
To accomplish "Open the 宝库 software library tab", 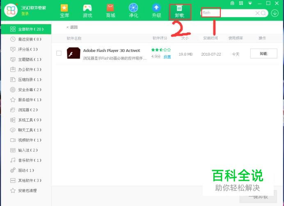I will [x=64, y=11].
